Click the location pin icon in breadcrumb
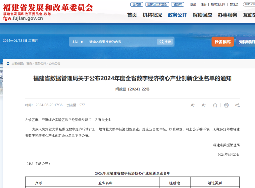Image resolution: width=255 pixels, height=188 pixels. click(x=8, y=64)
